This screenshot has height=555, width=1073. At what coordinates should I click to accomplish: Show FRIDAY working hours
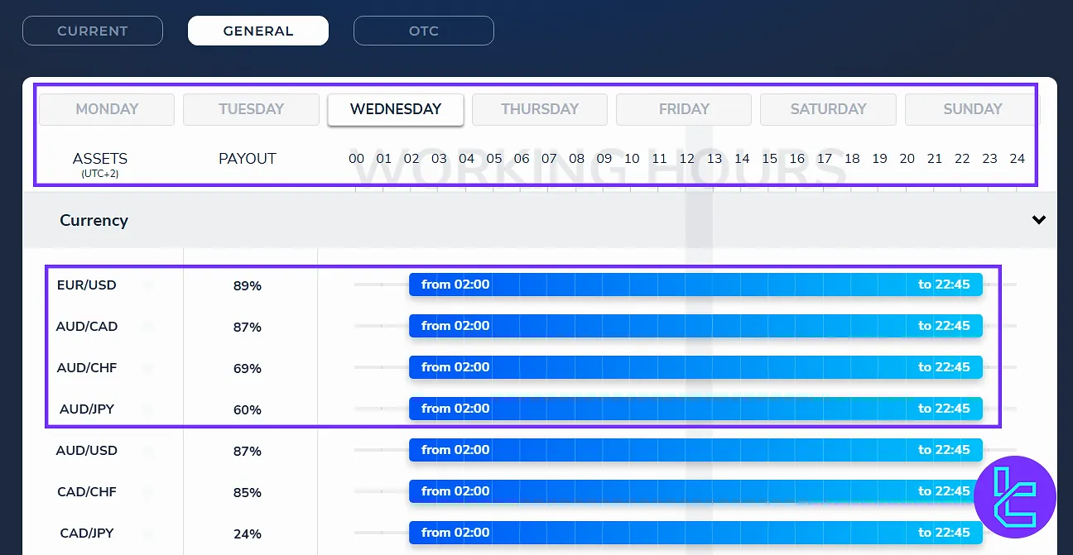click(684, 109)
